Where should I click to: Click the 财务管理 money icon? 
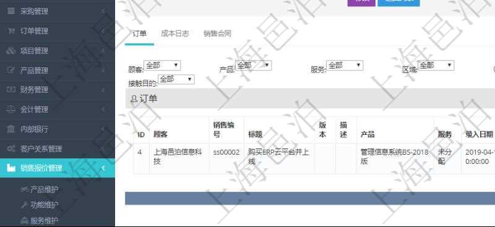(x=11, y=90)
